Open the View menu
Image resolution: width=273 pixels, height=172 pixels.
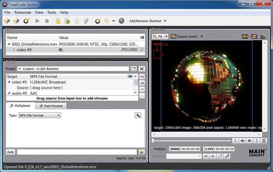coord(39,13)
